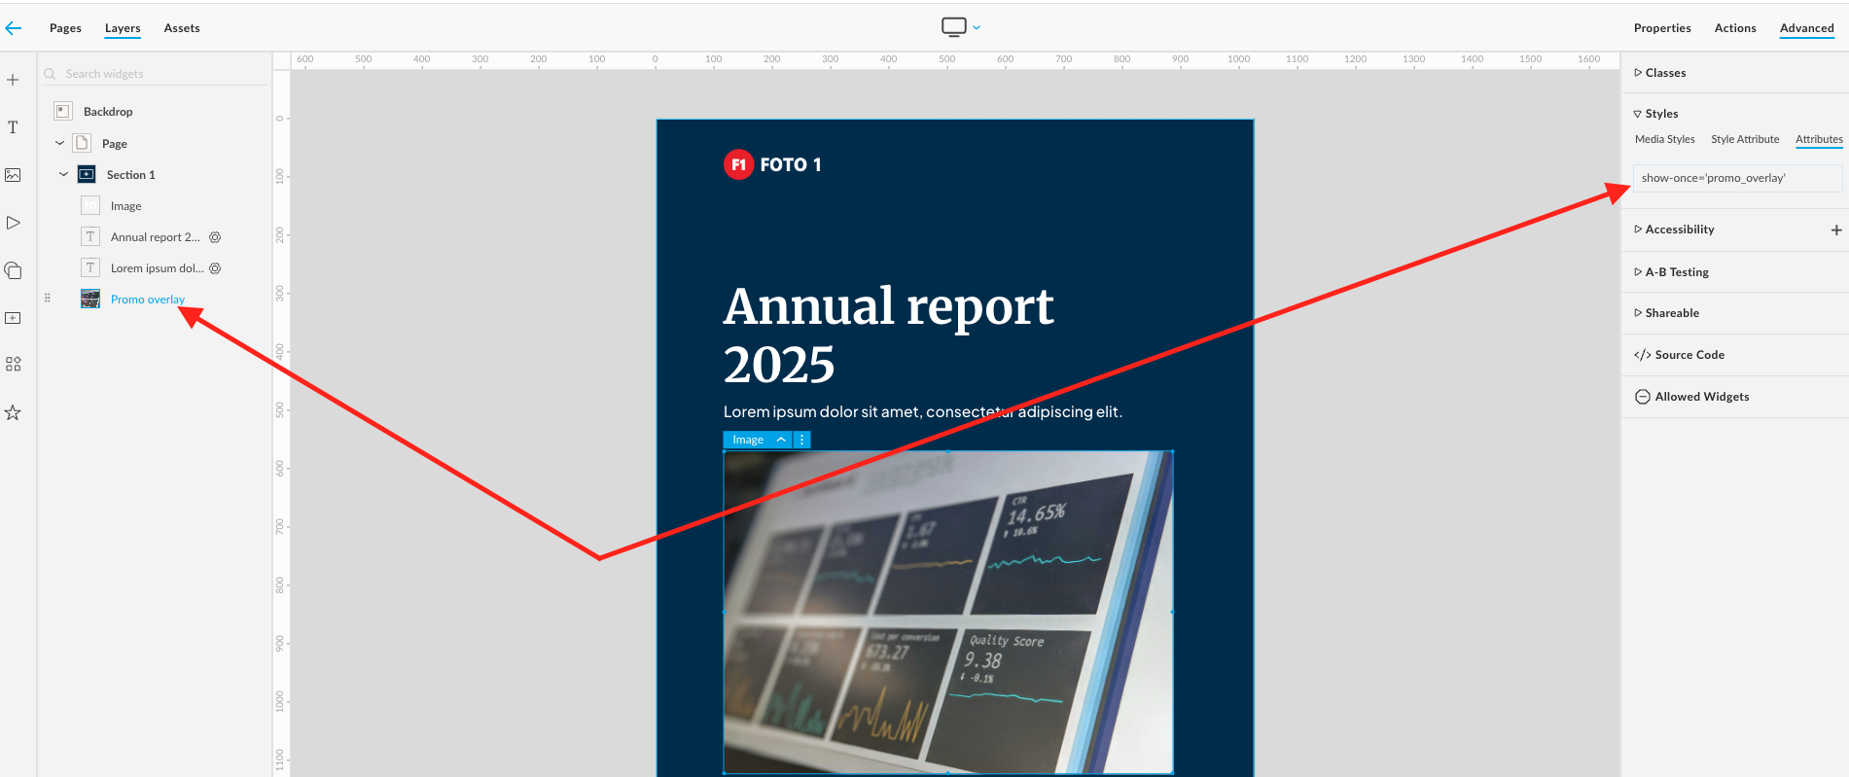Viewport: 1849px width, 777px height.
Task: Open the favorites star tool in sidebar
Action: point(13,412)
